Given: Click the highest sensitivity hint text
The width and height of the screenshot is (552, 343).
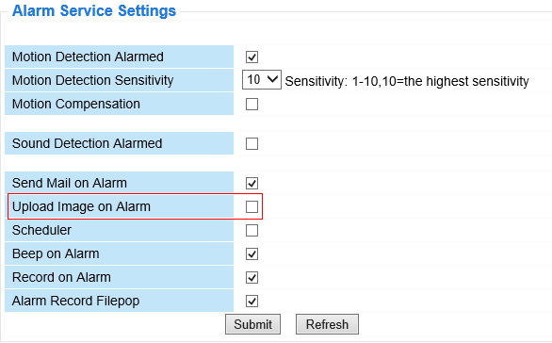Looking at the screenshot, I should point(407,81).
